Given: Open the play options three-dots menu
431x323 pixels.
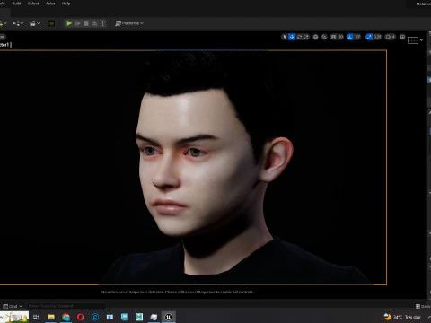Looking at the screenshot, I should [x=102, y=23].
